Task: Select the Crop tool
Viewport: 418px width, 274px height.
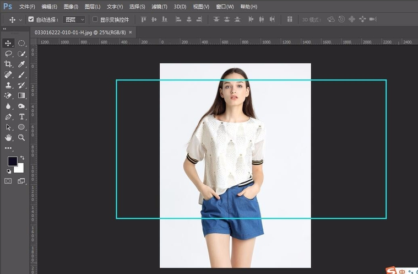Action: tap(8, 64)
